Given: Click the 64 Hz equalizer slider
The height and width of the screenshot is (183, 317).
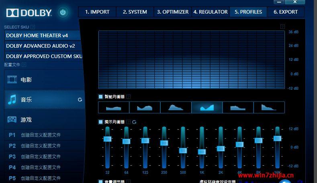Looking at the screenshot, I should 126,141.
